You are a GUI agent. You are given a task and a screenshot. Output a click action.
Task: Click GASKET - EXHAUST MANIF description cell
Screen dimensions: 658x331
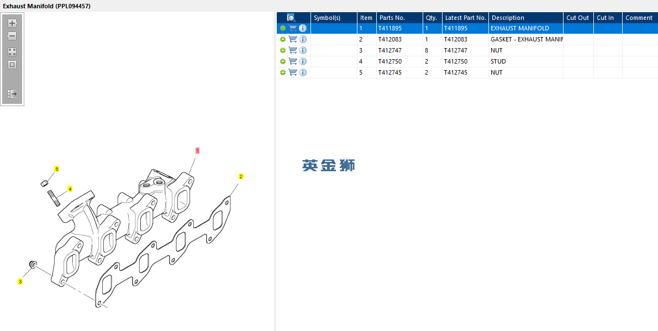526,39
